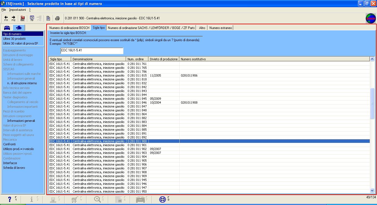Click the ESC exit toolbar icon
Screen dimensions: 377x205
pos(23,18)
